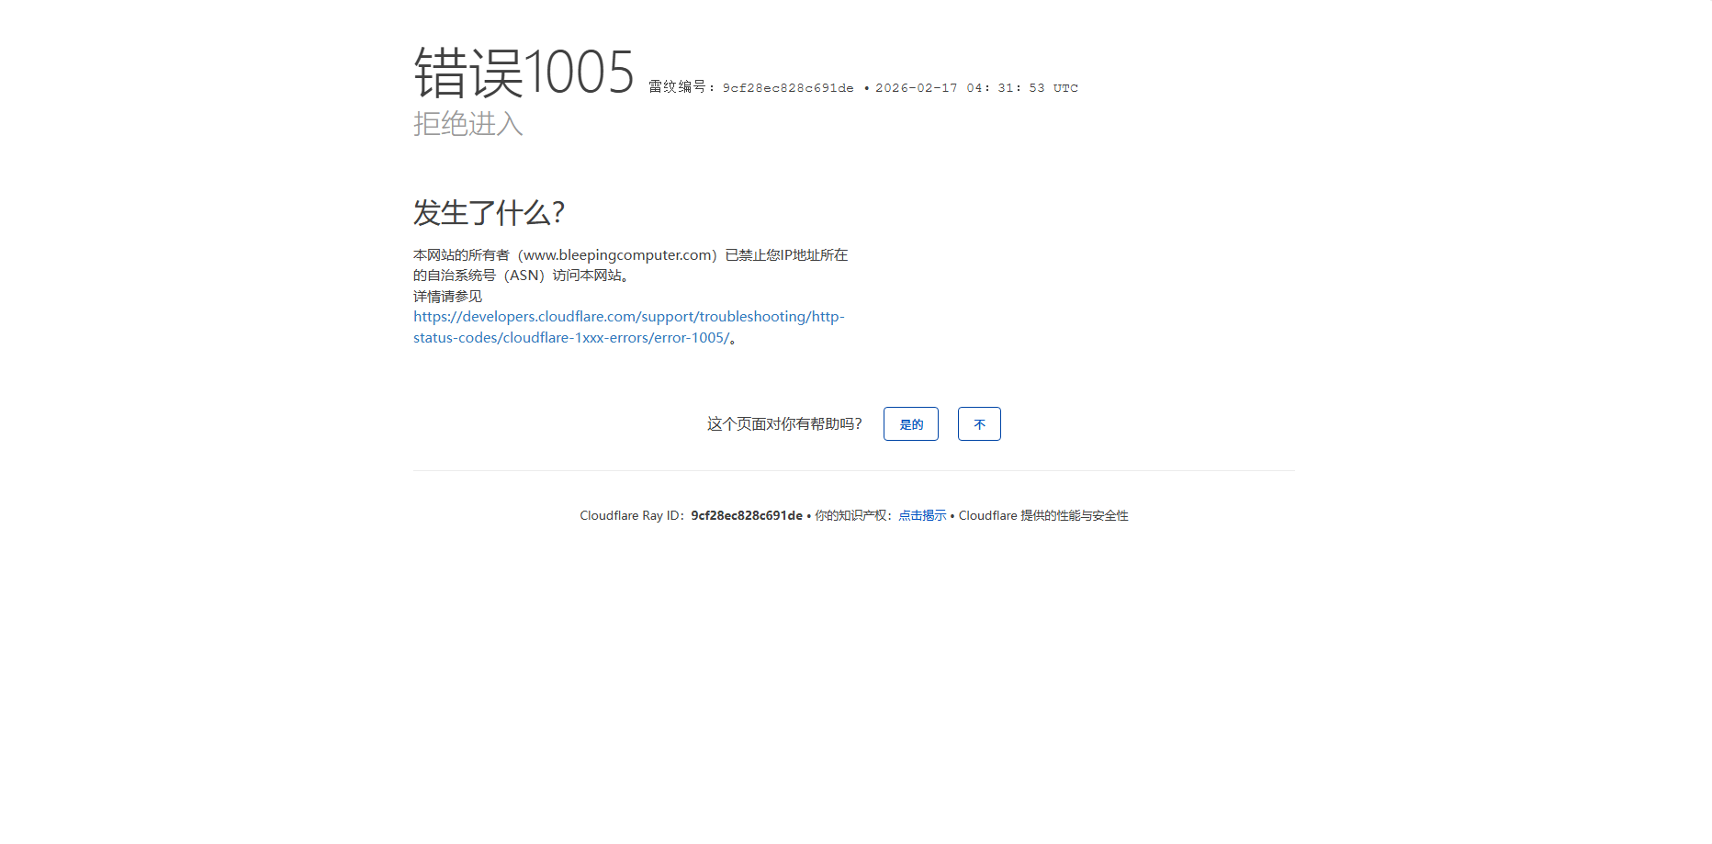Open the Cloudflare error-1005 troubleshooting link
1712x844 pixels.
tap(629, 327)
